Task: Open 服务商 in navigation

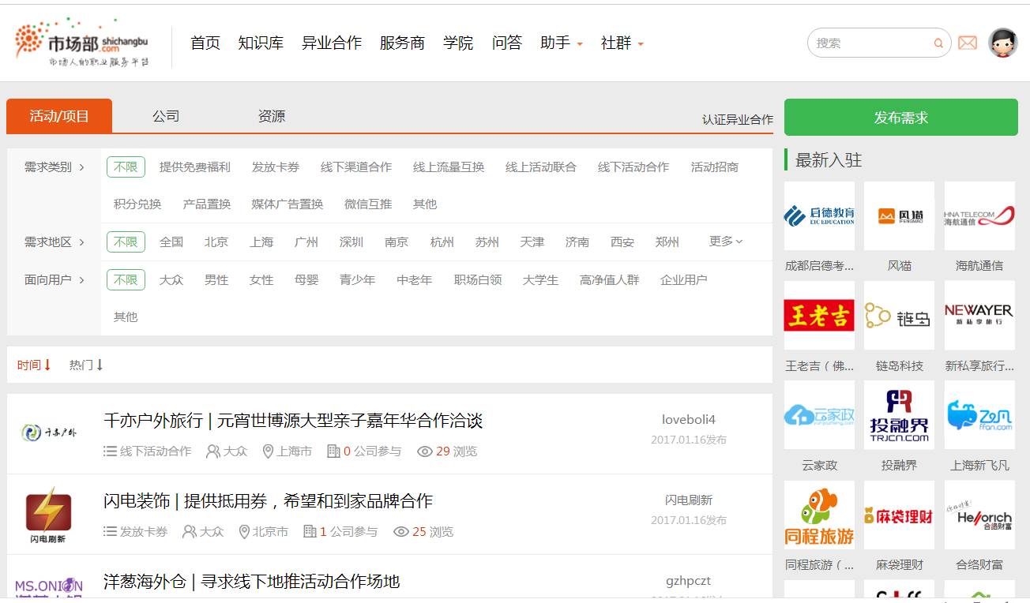Action: tap(402, 43)
